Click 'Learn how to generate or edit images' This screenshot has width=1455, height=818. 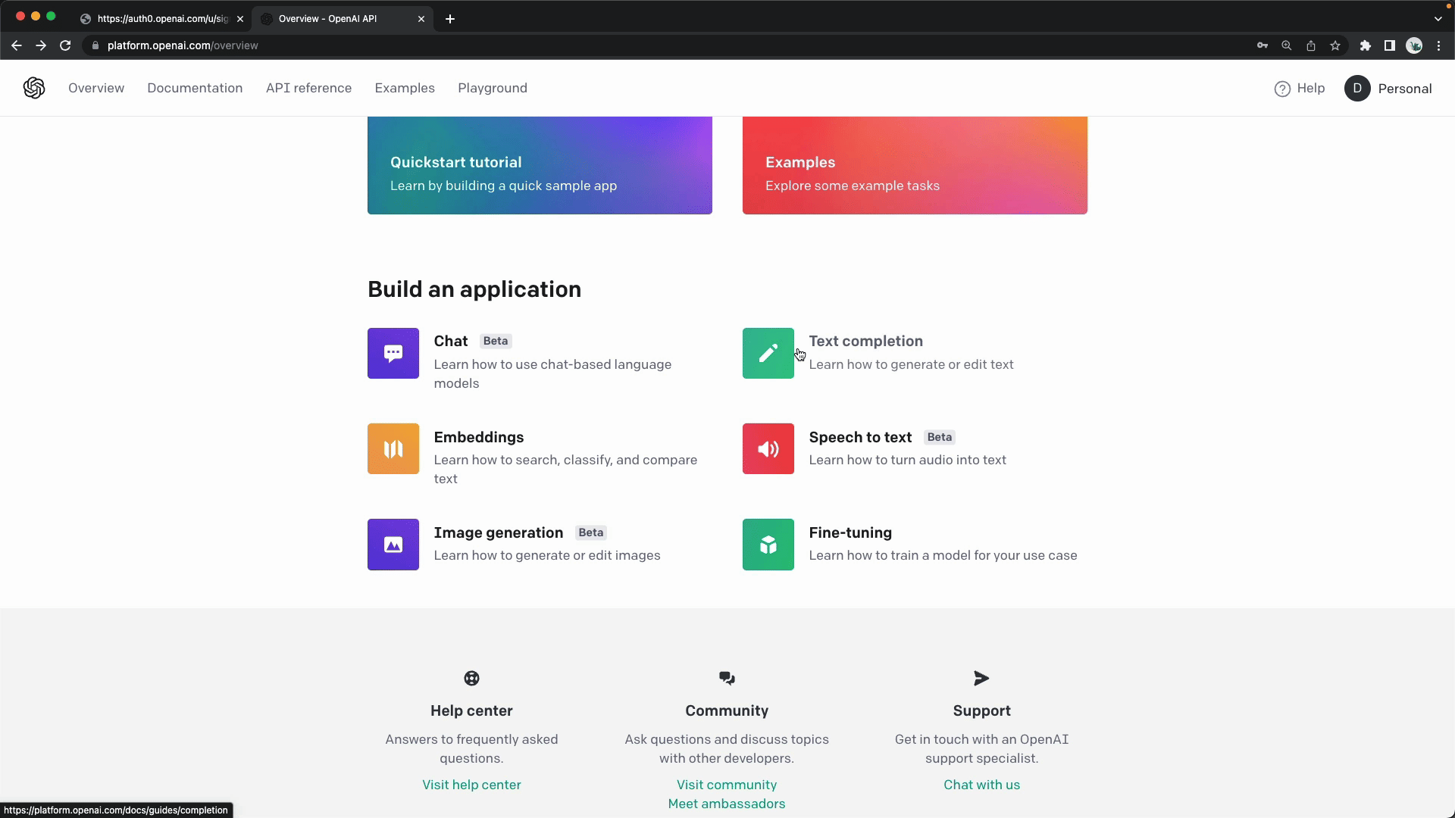click(547, 555)
